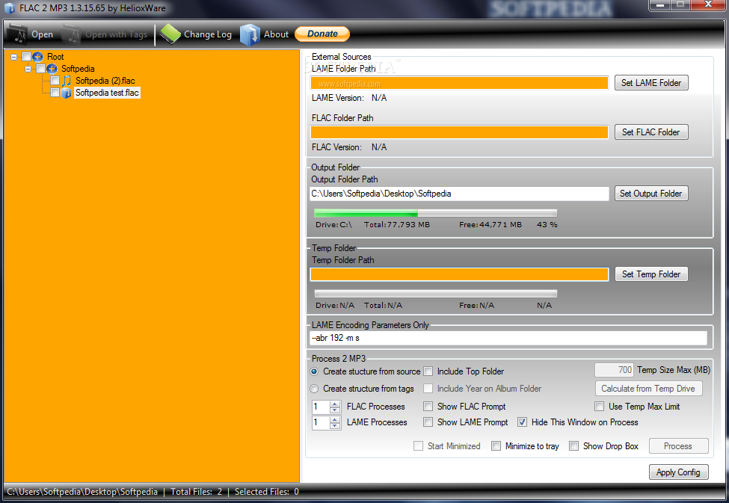729x503 pixels.
Task: Increase the FLAC Processes count
Action: pos(335,404)
